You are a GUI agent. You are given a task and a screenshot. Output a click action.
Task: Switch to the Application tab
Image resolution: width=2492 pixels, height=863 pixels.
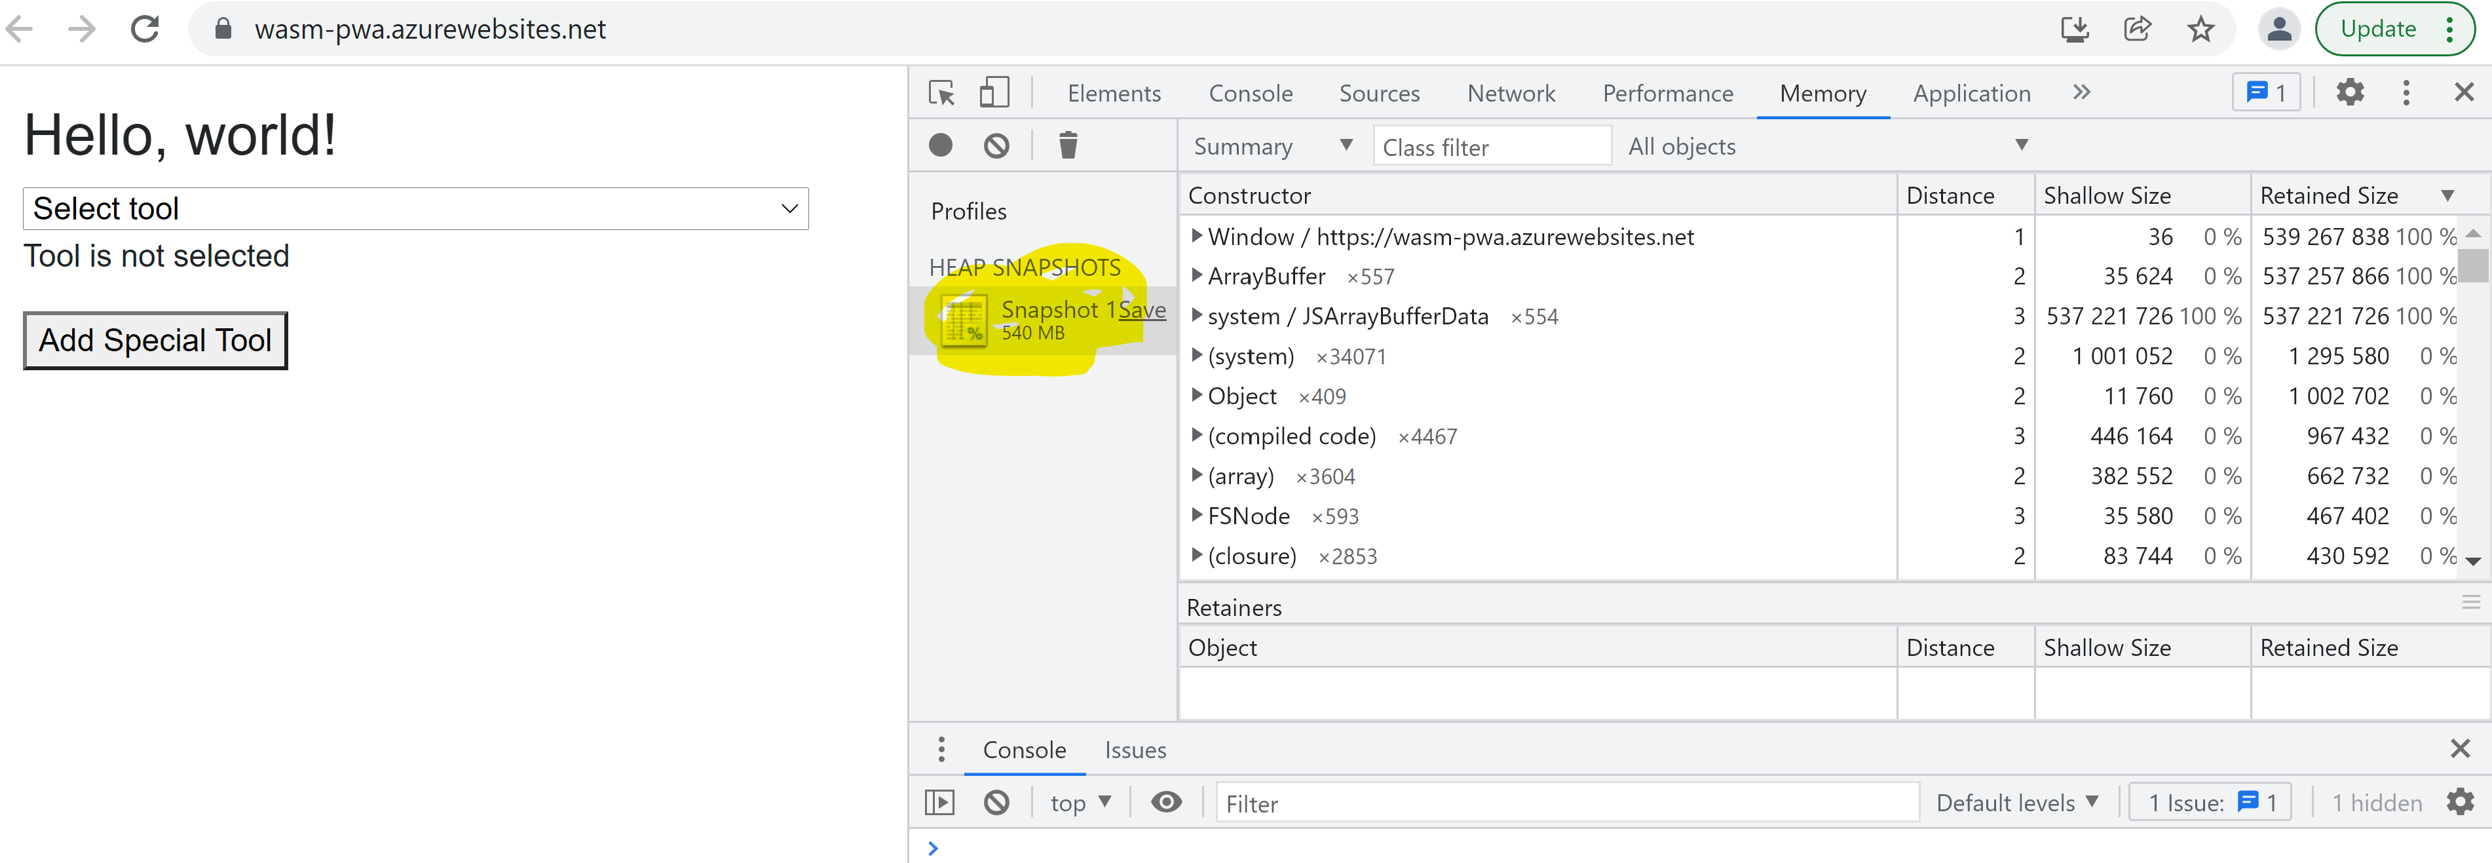(x=1971, y=92)
